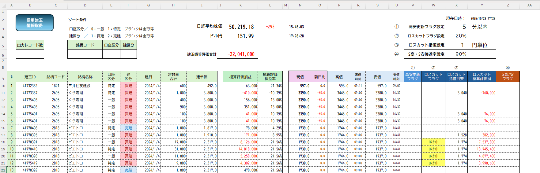Click row header 10
This screenshot has height=173, width=540.
click(3, 86)
